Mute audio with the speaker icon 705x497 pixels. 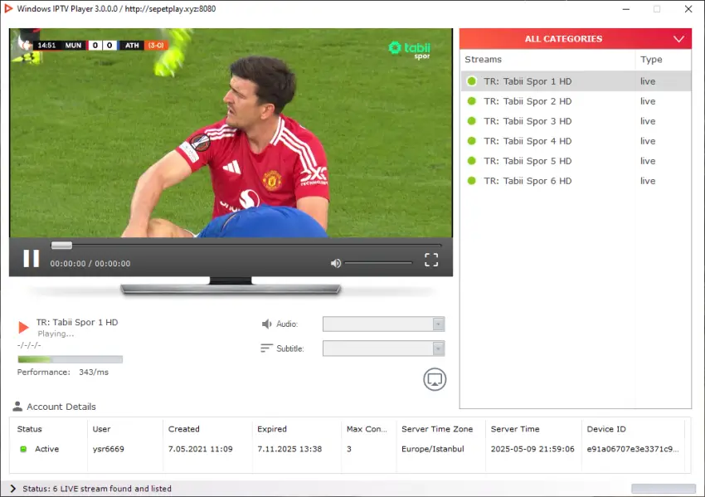point(336,263)
